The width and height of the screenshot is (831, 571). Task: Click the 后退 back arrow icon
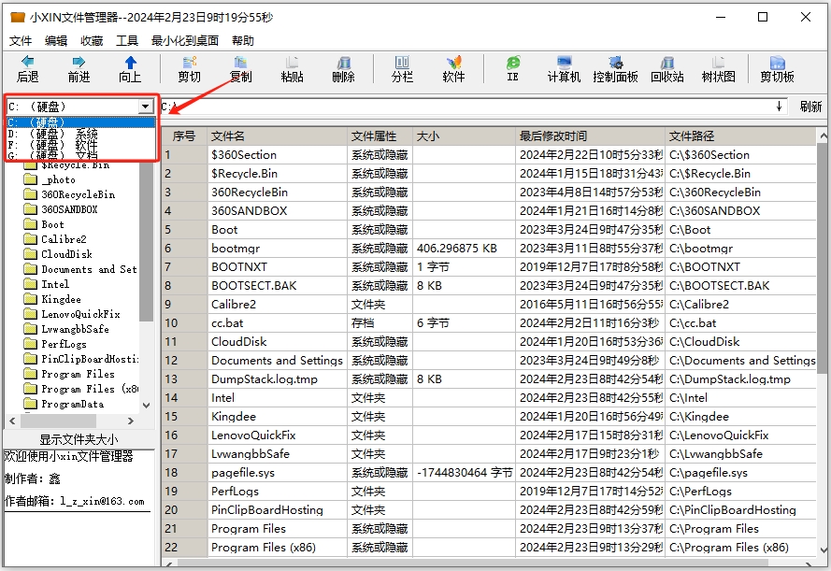pos(27,62)
